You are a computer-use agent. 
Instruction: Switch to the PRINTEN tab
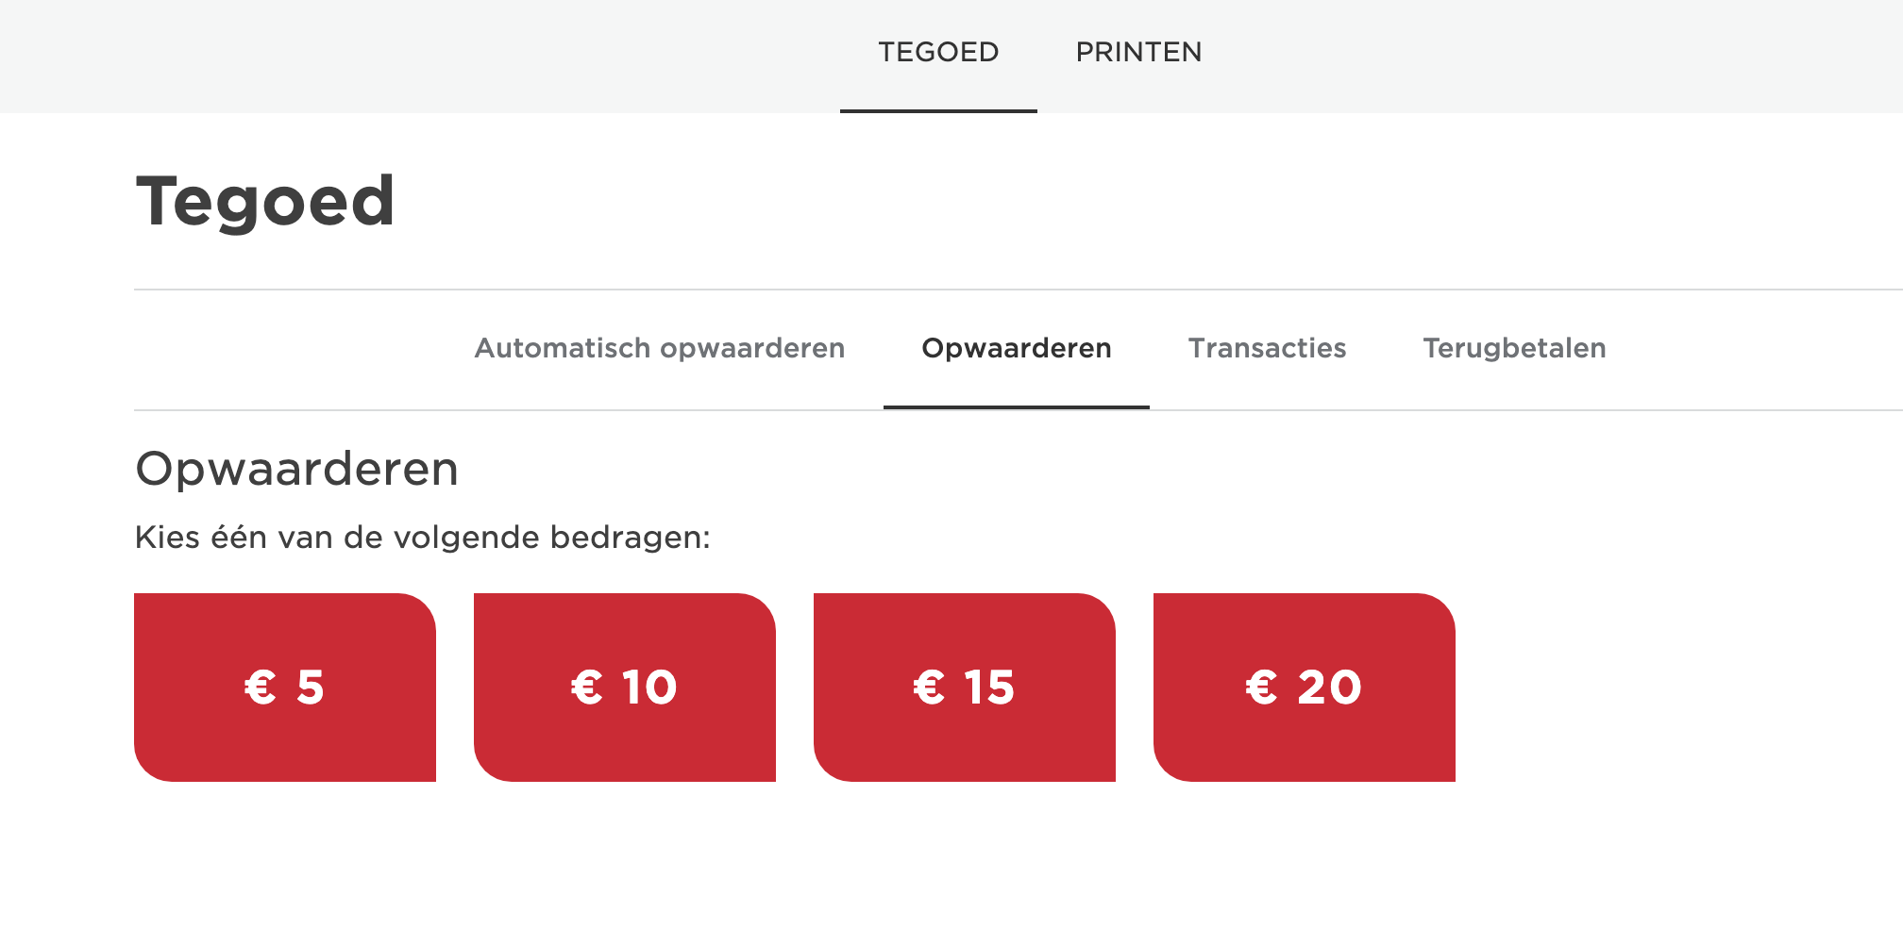click(x=1139, y=52)
